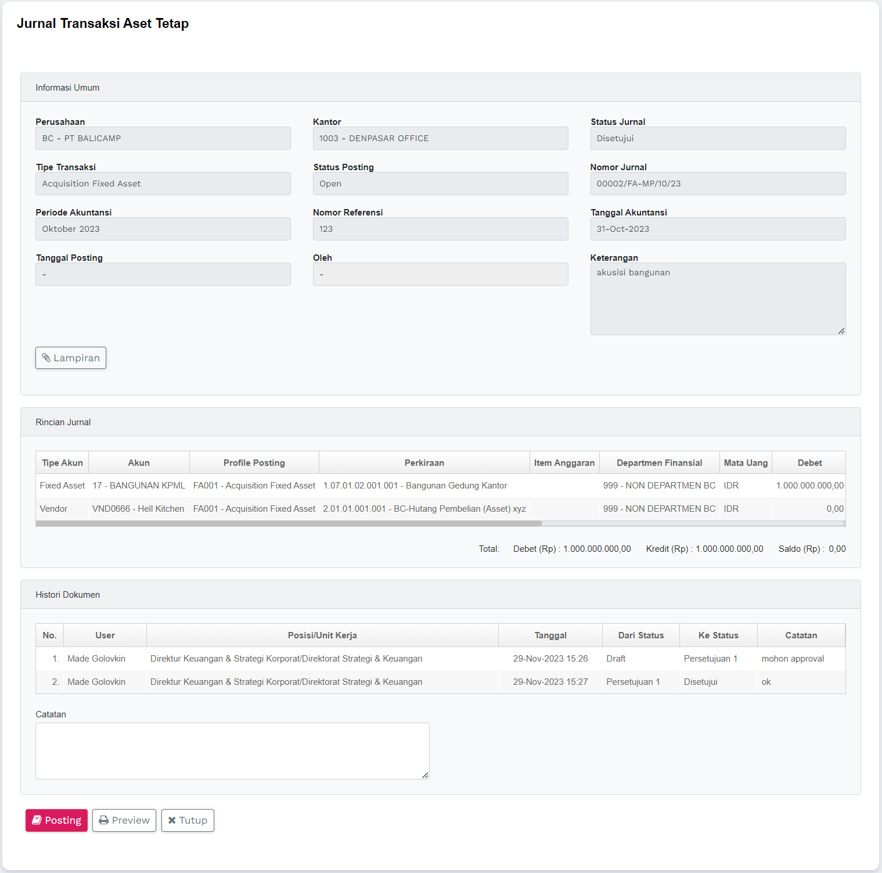Select the Fixed Asset journal row
Screen dimensions: 882x873
coord(290,486)
